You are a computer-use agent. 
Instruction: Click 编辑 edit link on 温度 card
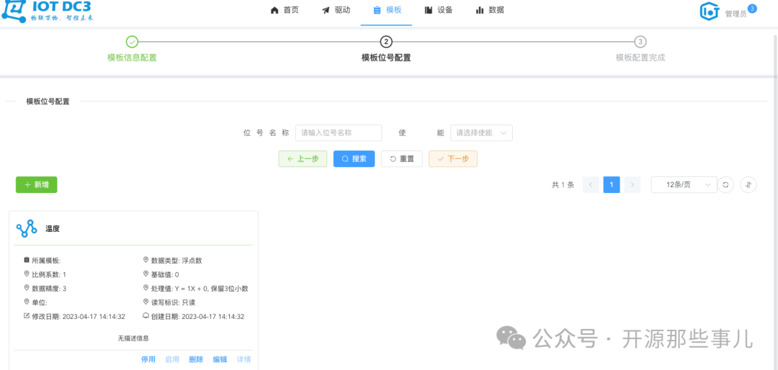(x=220, y=360)
